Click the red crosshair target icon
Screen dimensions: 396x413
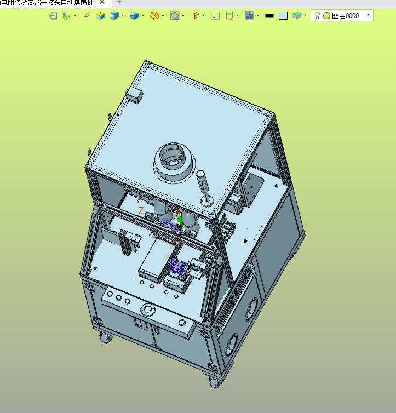[195, 15]
